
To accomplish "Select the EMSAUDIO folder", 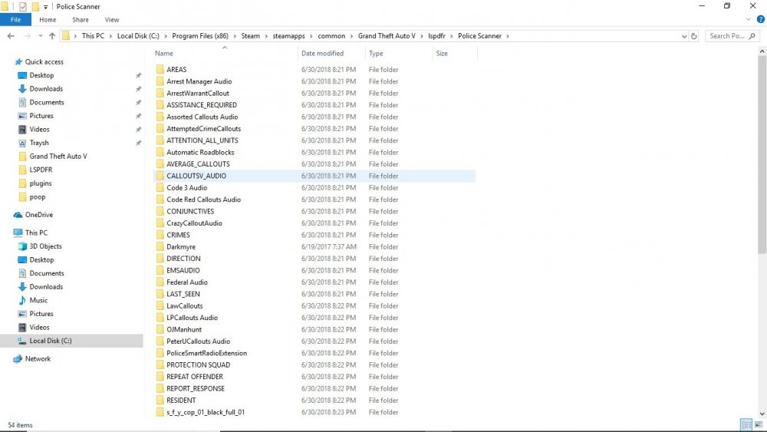I will pos(183,271).
